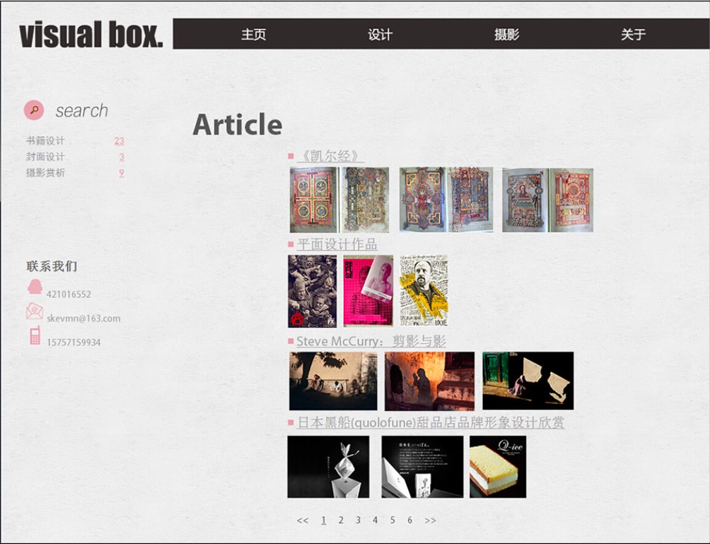The height and width of the screenshot is (544, 710).
Task: Open the 主页 menu item
Action: click(253, 35)
